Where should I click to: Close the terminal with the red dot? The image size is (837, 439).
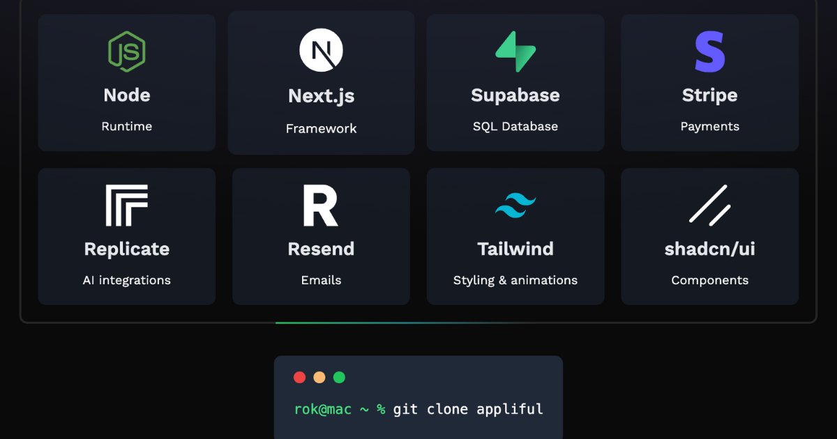point(299,377)
